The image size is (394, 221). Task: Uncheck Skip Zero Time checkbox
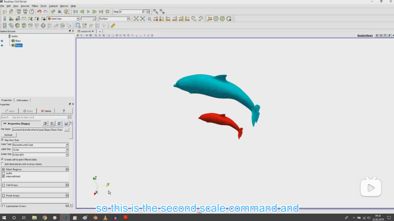(x=2, y=140)
